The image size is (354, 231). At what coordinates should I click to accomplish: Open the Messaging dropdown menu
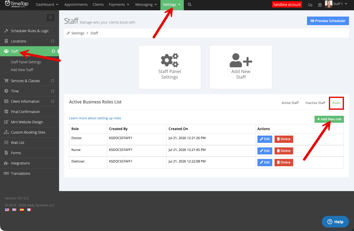[x=146, y=5]
